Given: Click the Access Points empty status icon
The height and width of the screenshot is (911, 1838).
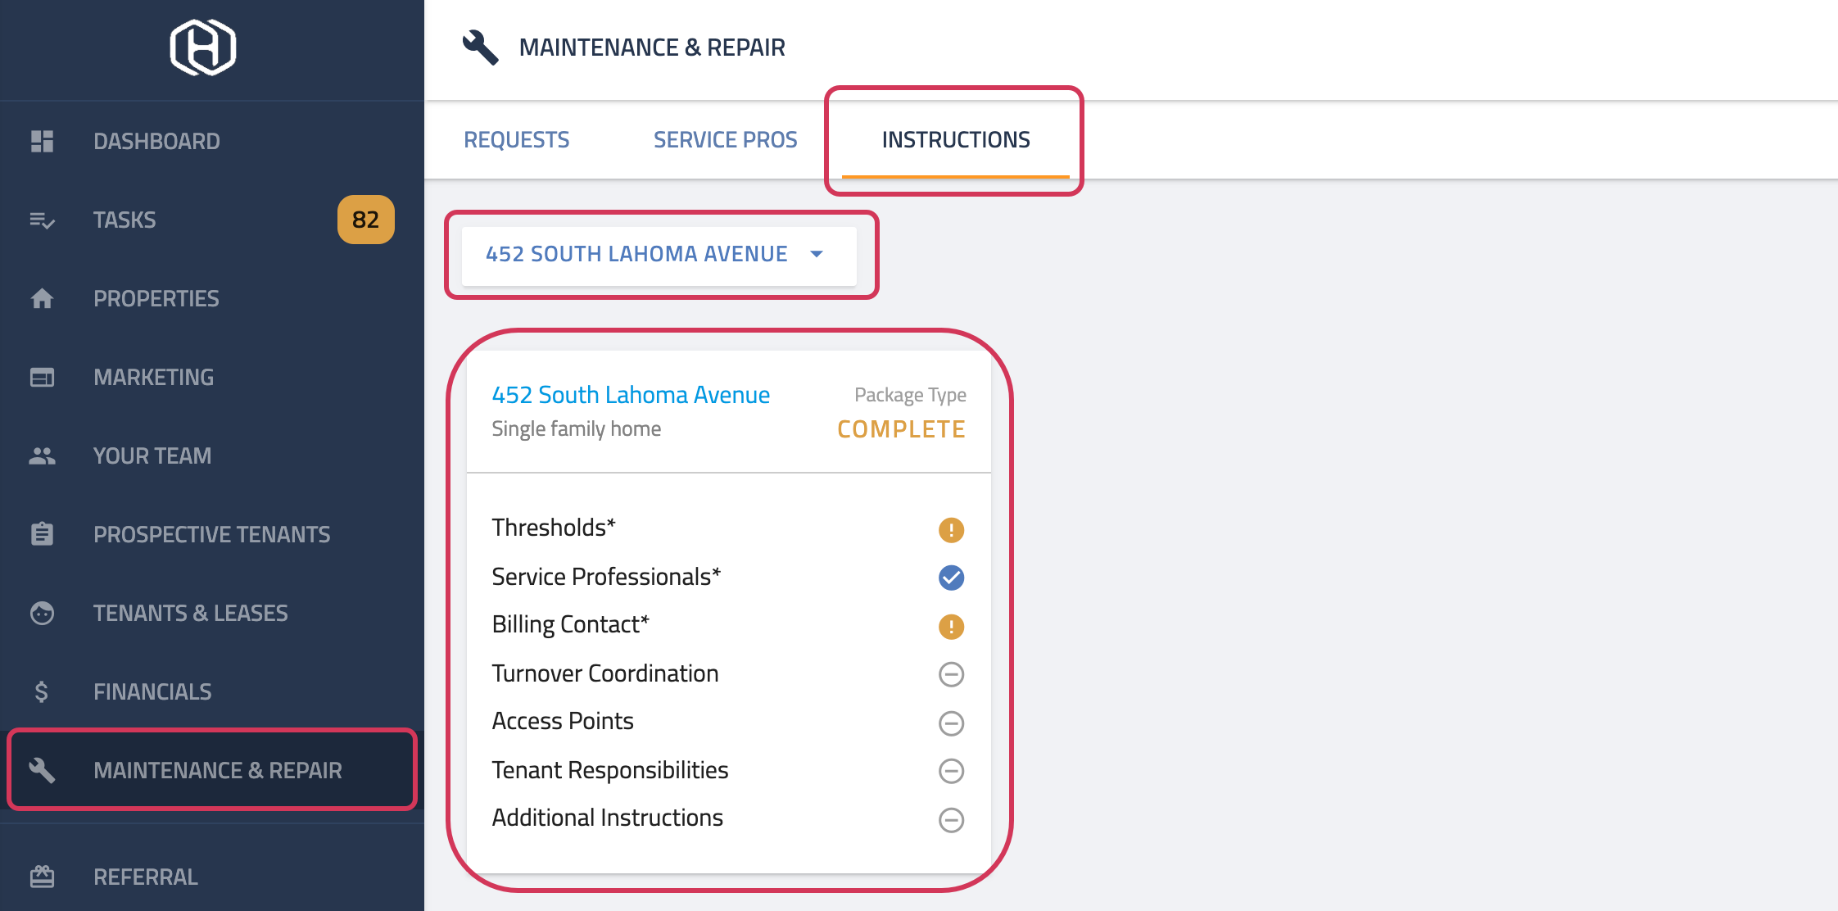Looking at the screenshot, I should point(951,723).
